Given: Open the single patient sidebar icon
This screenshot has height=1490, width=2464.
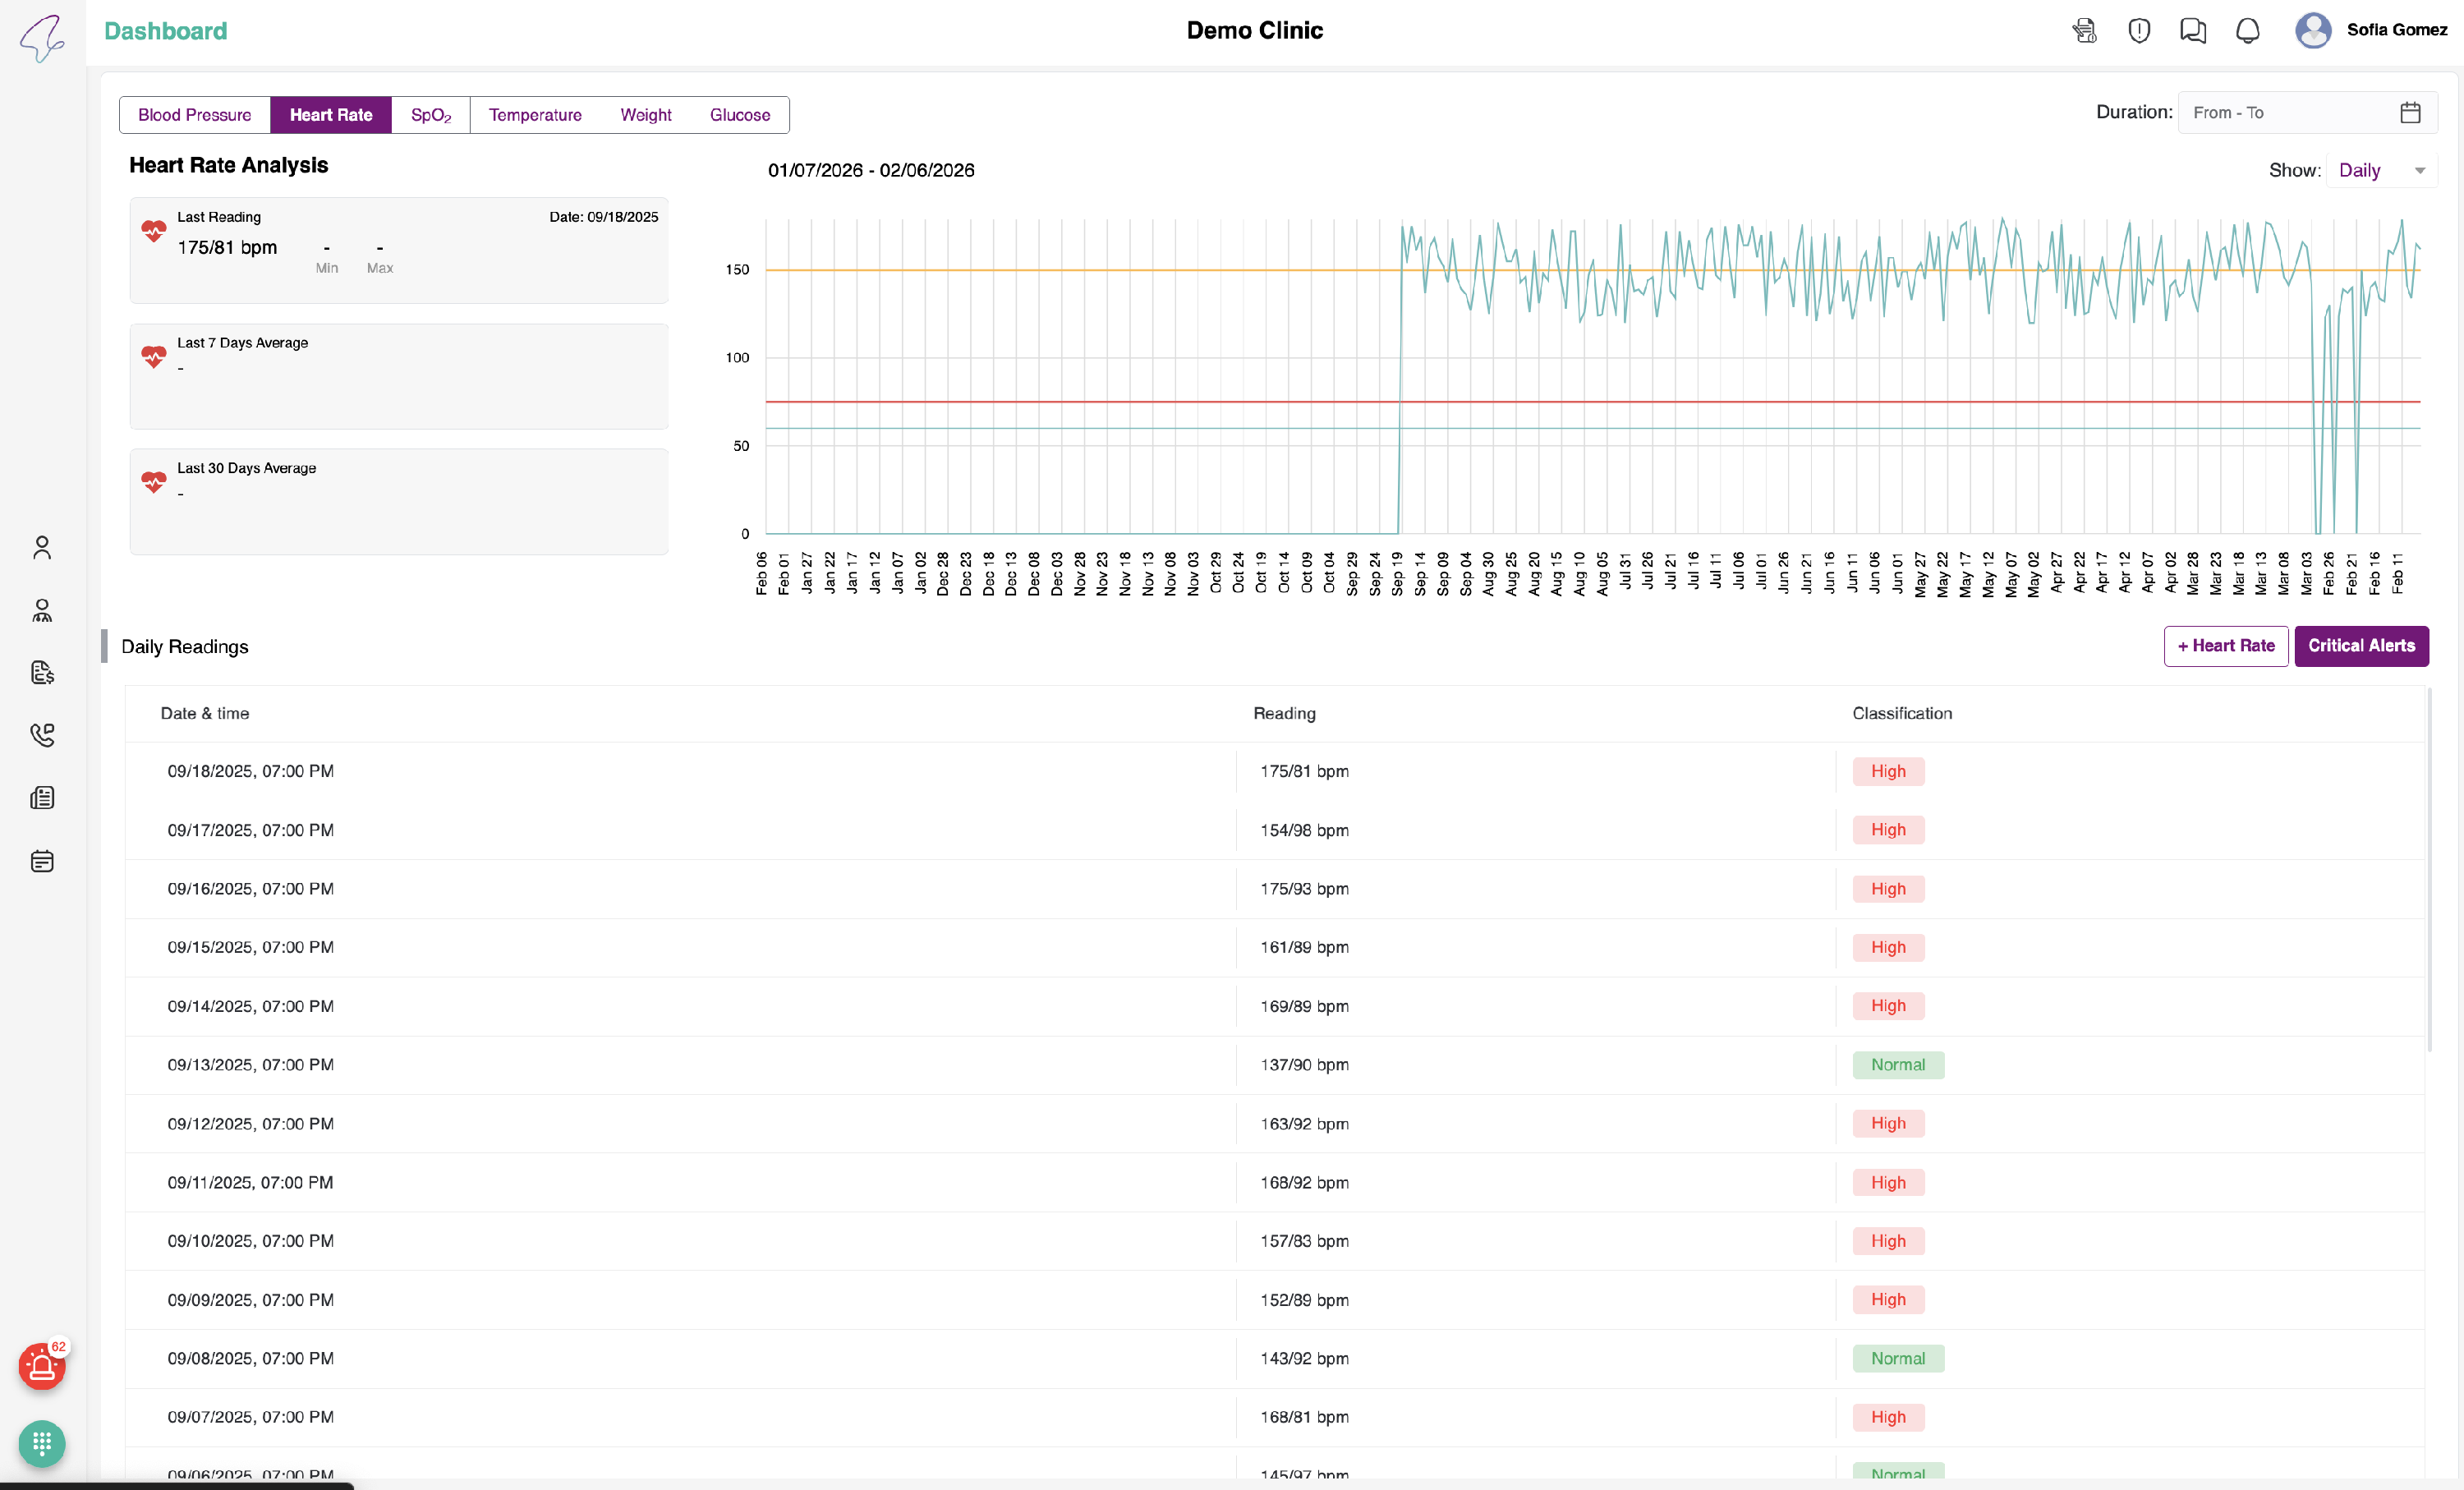Looking at the screenshot, I should 42,548.
